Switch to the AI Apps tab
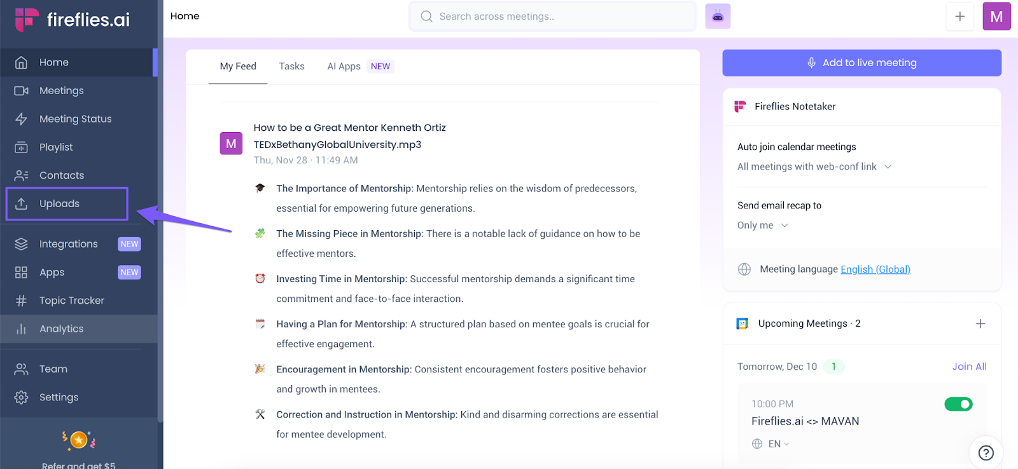1018x469 pixels. pyautogui.click(x=344, y=66)
